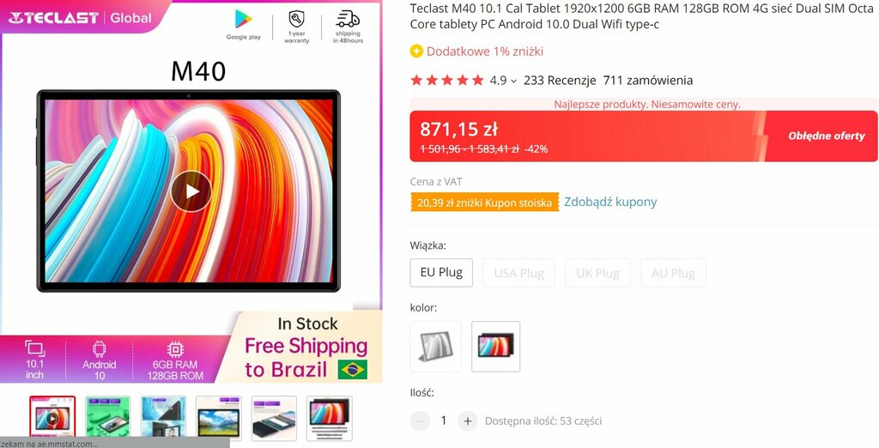The width and height of the screenshot is (879, 448).
Task: Click the Zdobądź kupony link
Action: tap(610, 202)
